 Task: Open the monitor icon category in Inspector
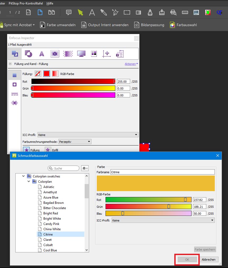81,54
